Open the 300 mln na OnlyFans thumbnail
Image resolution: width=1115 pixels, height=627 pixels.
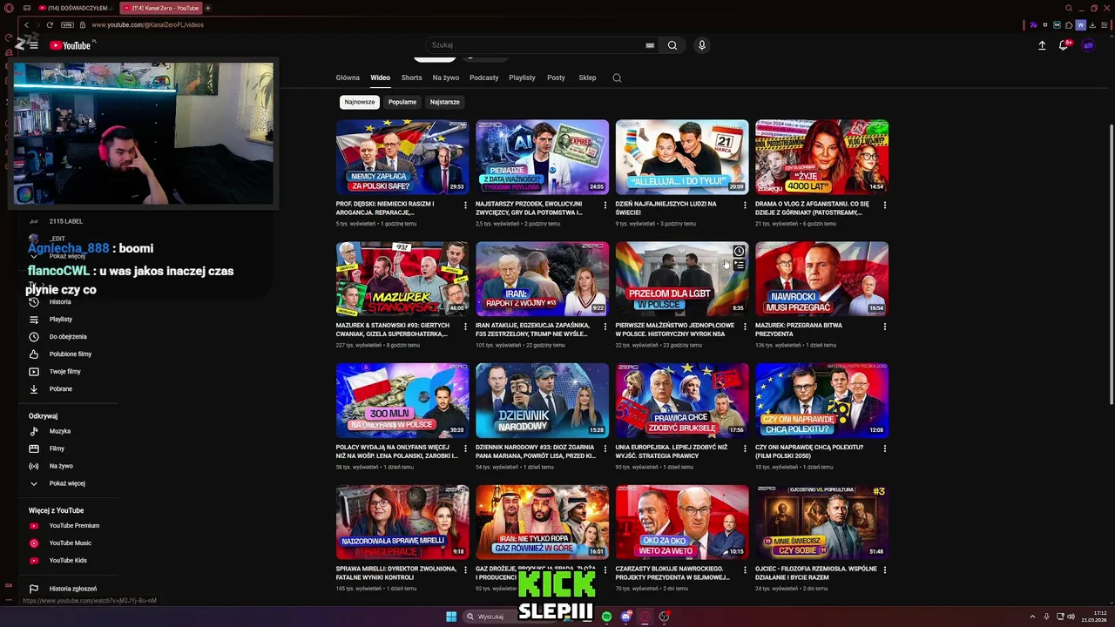pos(402,401)
